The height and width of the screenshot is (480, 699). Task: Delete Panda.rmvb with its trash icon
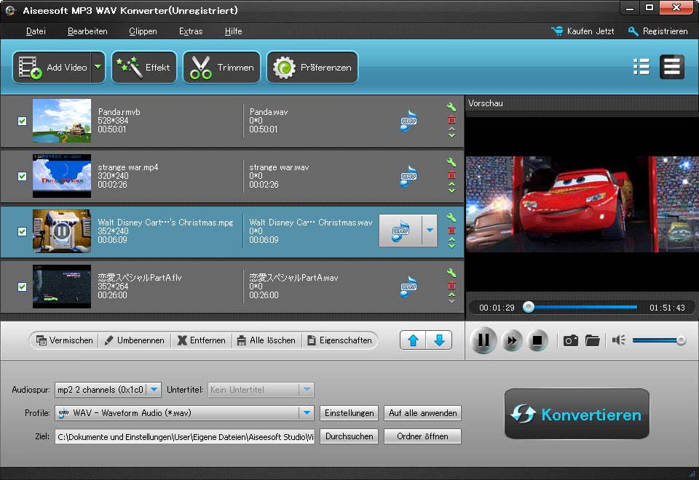451,119
